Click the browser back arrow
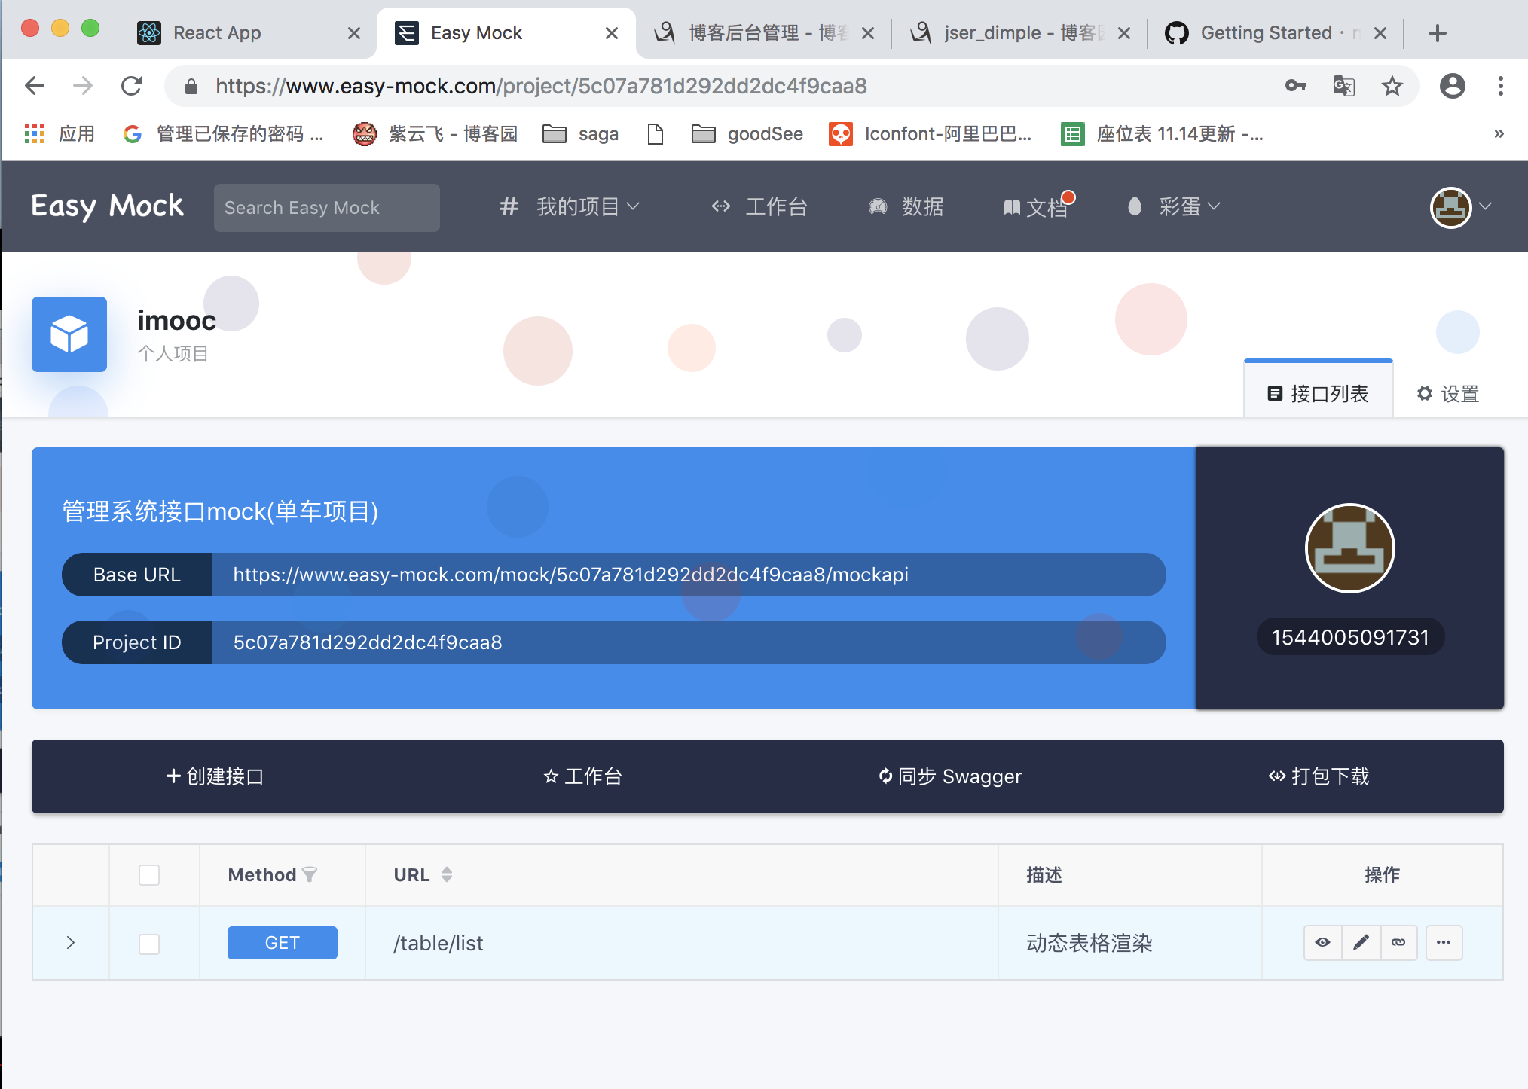This screenshot has width=1528, height=1089. [x=35, y=86]
